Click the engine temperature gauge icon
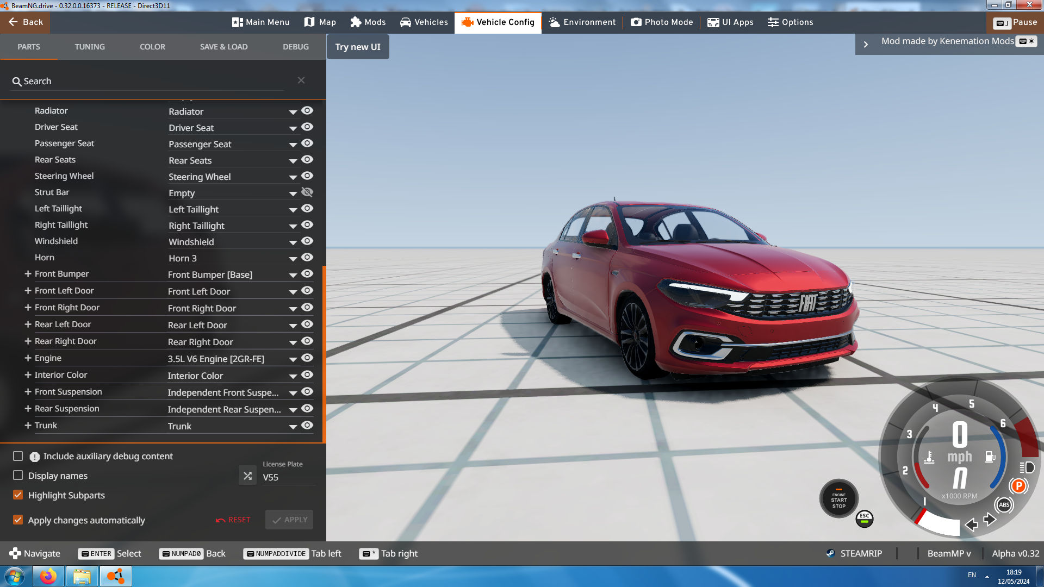The image size is (1044, 587). point(929,457)
